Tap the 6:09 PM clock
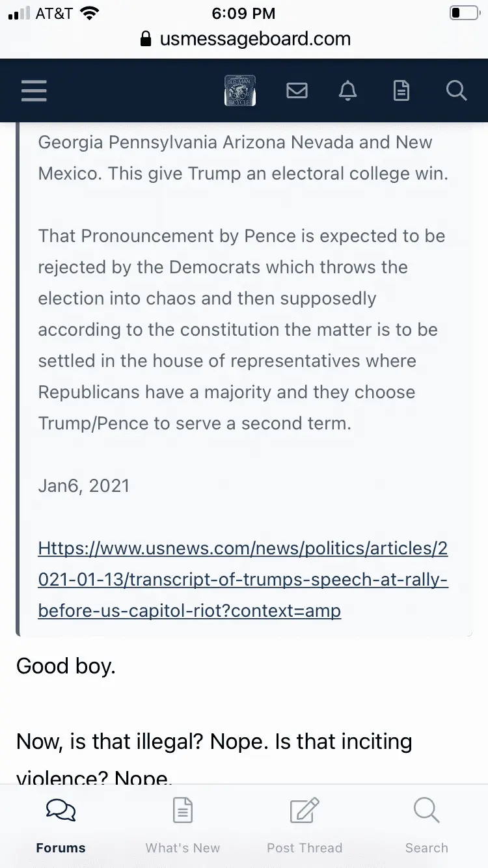The width and height of the screenshot is (488, 868). point(244,13)
